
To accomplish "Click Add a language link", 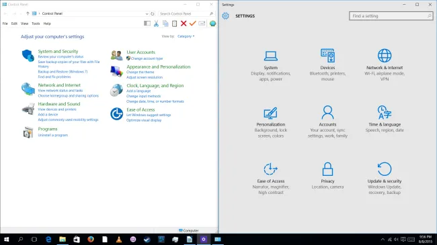I will pos(138,91).
